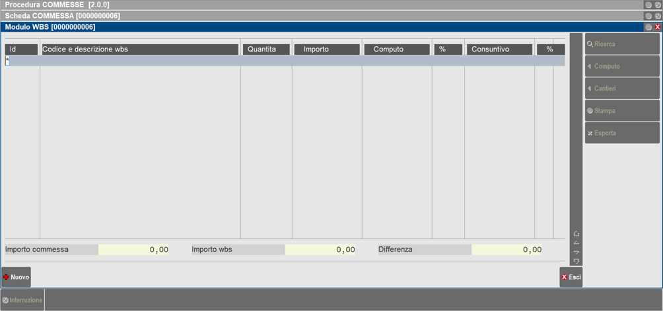The image size is (663, 311).
Task: Close the Modulo WBS window
Action: [x=657, y=27]
